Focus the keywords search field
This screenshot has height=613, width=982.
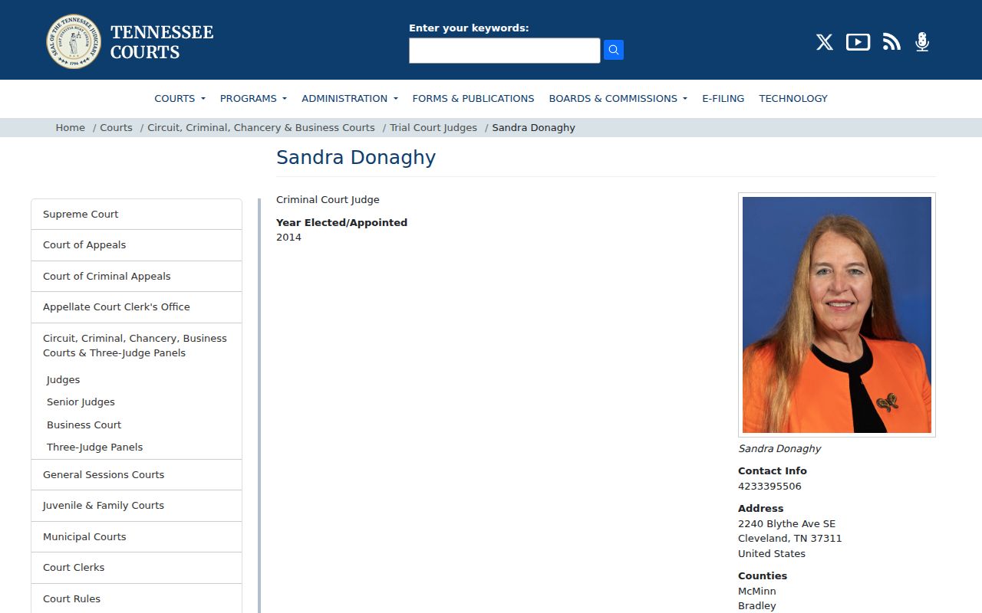pyautogui.click(x=505, y=51)
